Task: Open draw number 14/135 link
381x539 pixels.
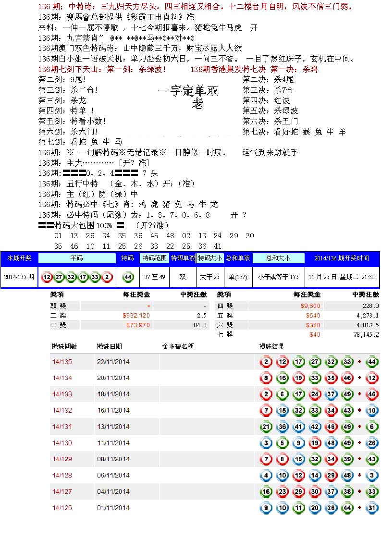Action: point(62,362)
